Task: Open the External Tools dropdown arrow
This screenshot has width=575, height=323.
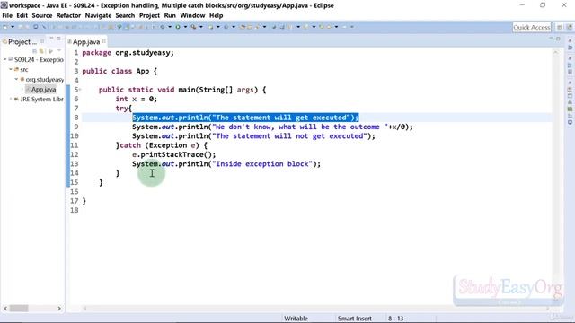Action: pos(201,27)
